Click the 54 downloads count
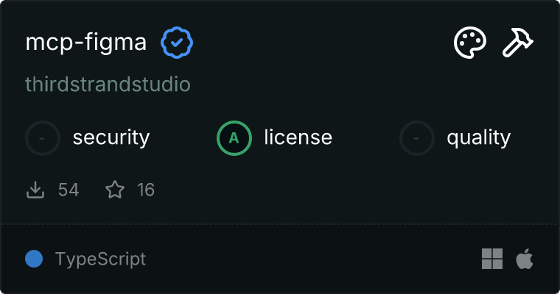560x294 pixels. [69, 190]
